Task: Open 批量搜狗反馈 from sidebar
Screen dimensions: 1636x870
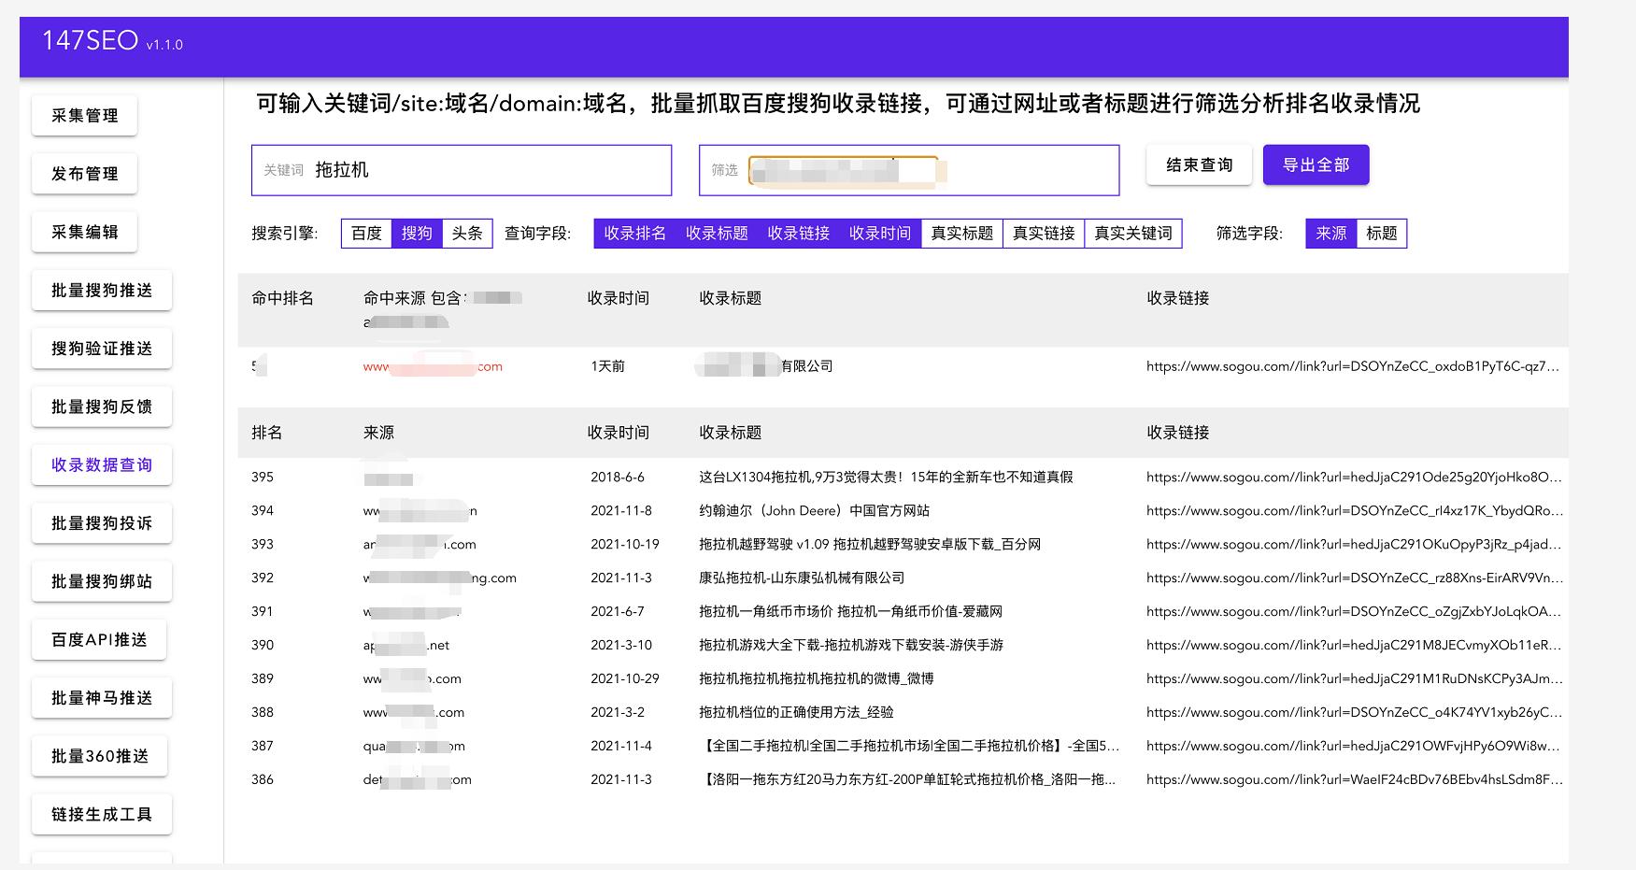Action: 101,406
